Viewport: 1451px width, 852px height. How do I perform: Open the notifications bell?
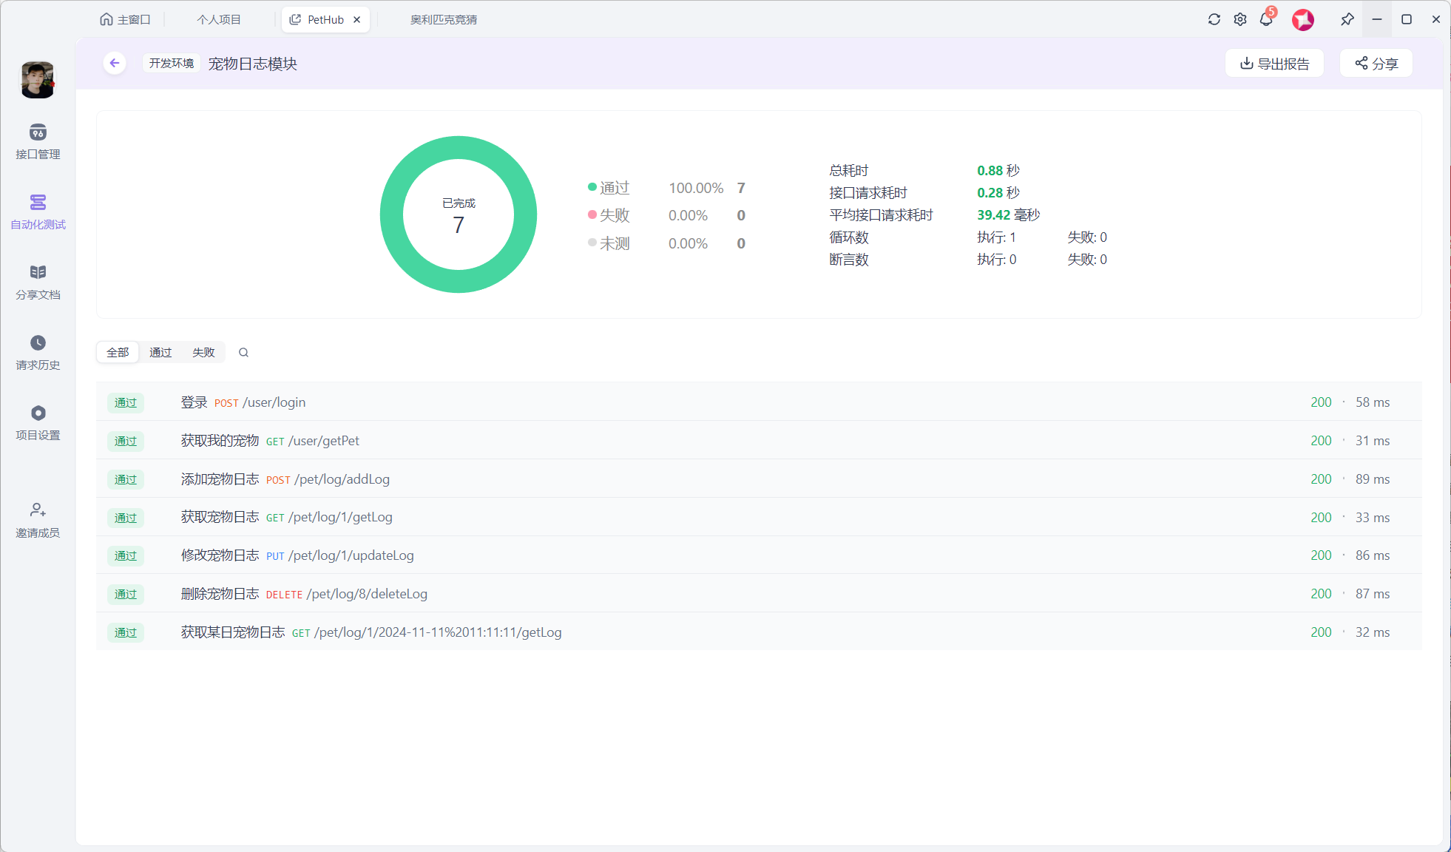click(1266, 19)
